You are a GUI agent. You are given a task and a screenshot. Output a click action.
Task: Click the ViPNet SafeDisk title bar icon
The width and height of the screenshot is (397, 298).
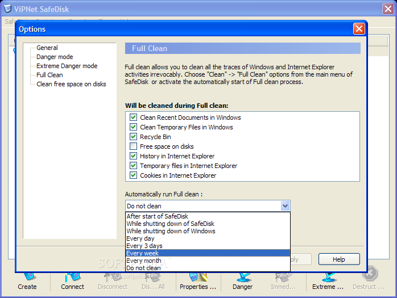point(7,9)
